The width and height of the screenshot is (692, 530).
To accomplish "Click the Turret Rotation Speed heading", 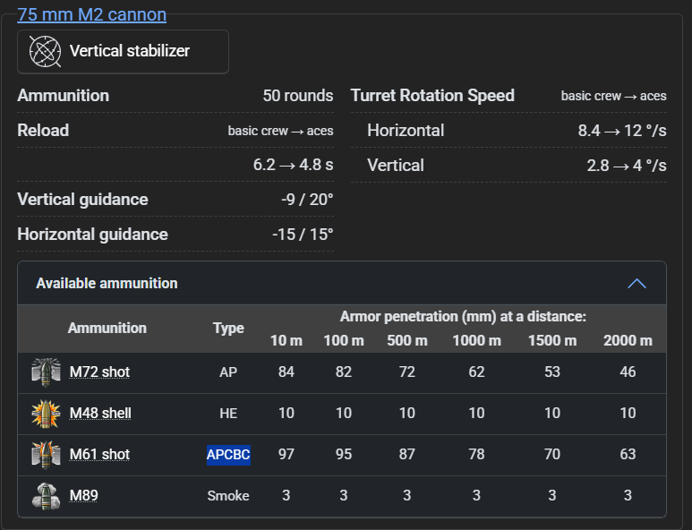I will (x=432, y=95).
